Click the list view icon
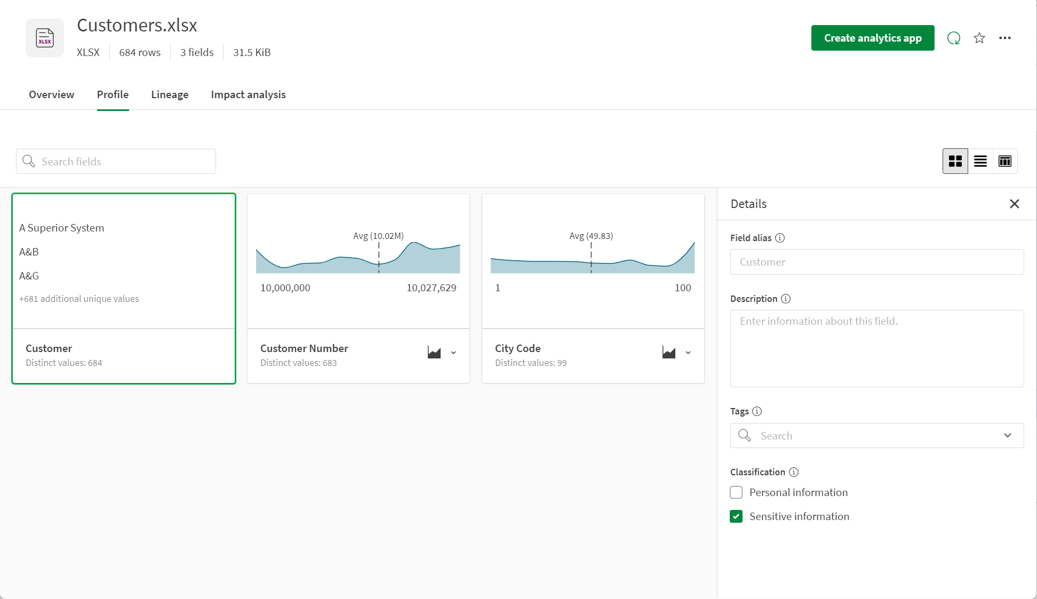The height and width of the screenshot is (599, 1037). pyautogui.click(x=980, y=161)
